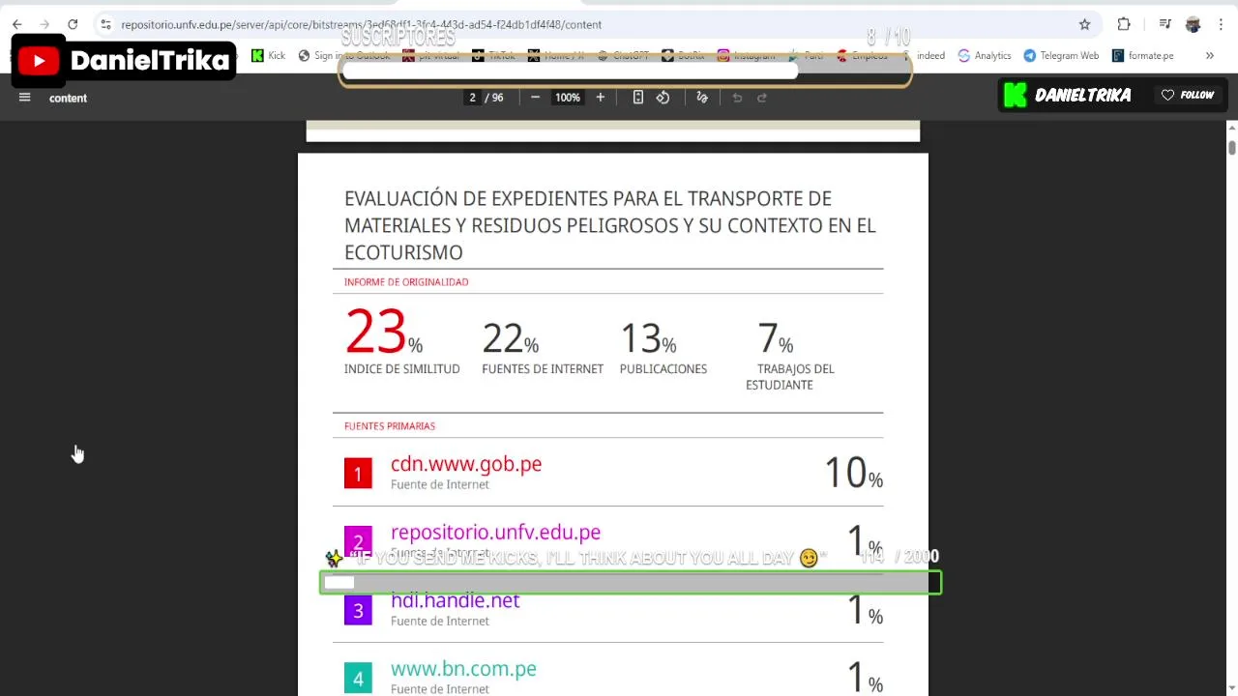Click the 22% internet sources value

point(510,338)
